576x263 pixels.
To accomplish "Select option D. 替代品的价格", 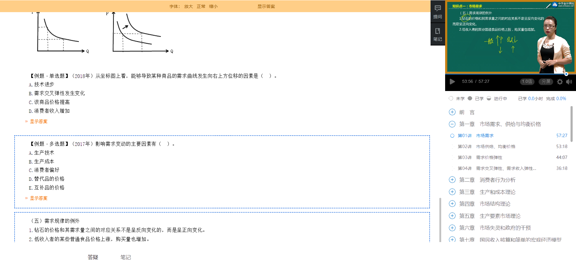I will pyautogui.click(x=47, y=179).
